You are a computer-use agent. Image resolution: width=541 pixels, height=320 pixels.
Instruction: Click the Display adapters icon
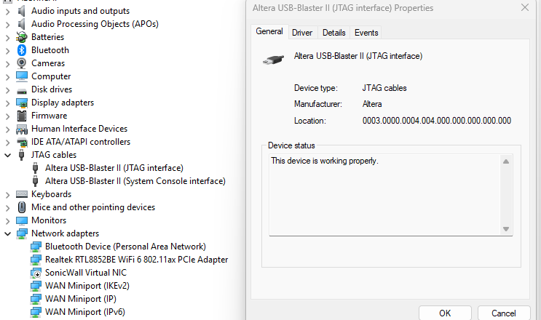tap(22, 103)
